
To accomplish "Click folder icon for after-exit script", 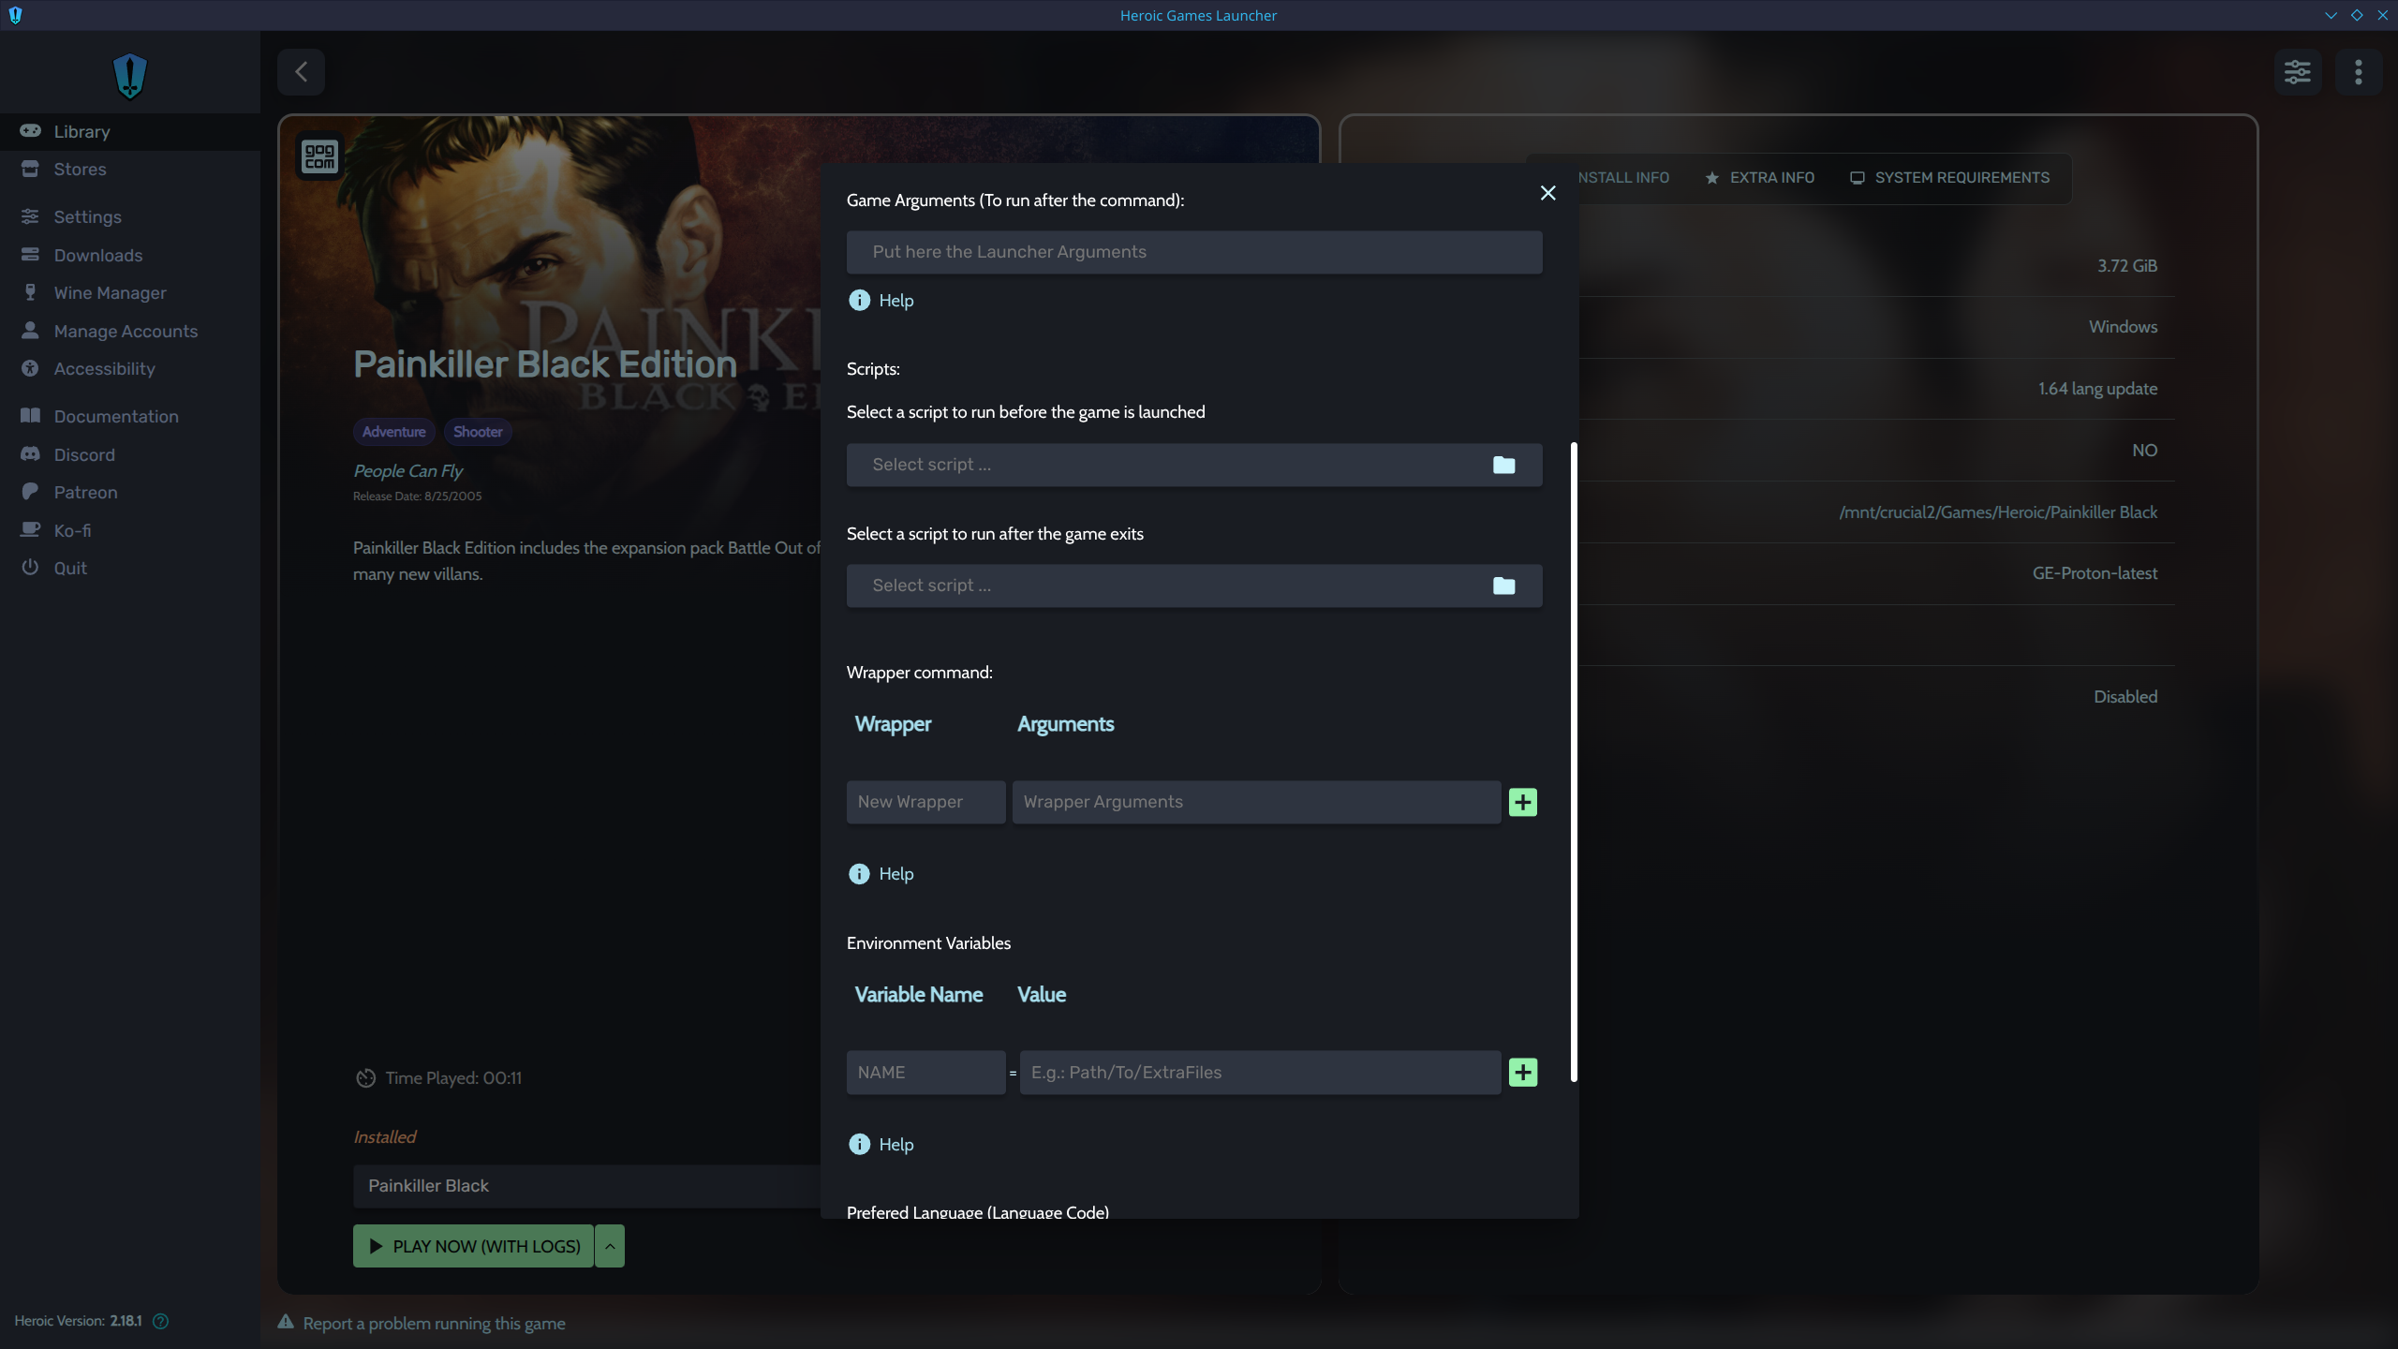I will coord(1503,586).
